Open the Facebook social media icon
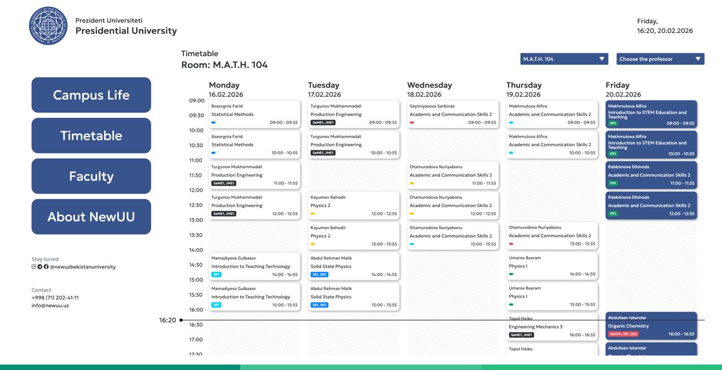This screenshot has height=370, width=722. (x=46, y=266)
